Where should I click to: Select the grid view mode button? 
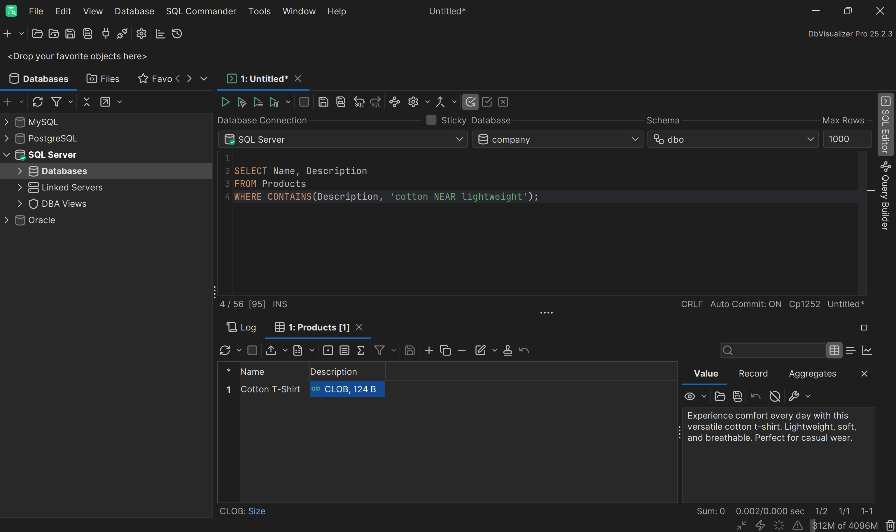tap(834, 350)
